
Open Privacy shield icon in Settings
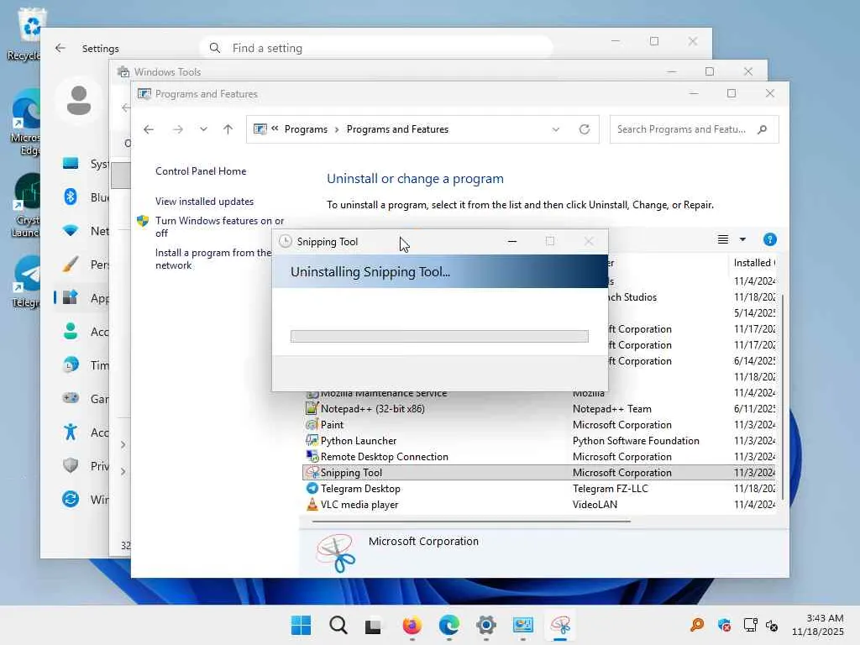[71, 465]
